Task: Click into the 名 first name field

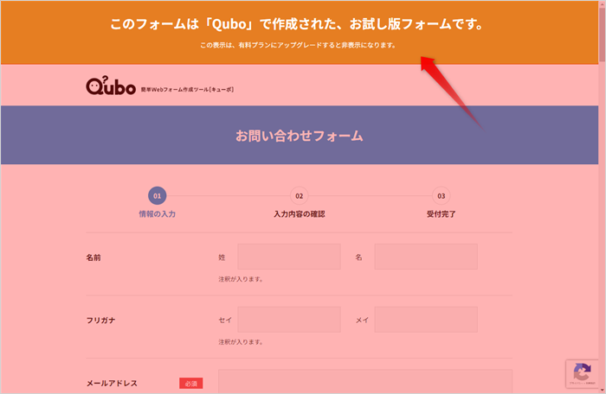Action: [425, 257]
